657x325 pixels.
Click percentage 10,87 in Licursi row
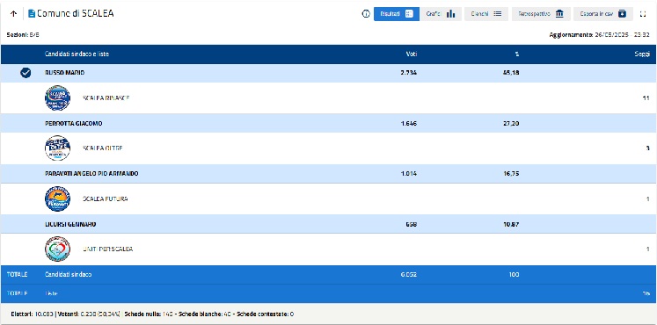coord(511,224)
